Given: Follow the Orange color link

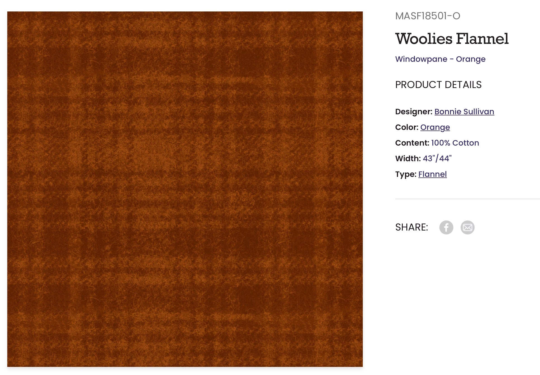Looking at the screenshot, I should pyautogui.click(x=435, y=127).
